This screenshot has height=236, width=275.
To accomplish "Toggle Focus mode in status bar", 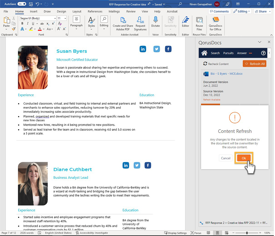I will point(196,233).
